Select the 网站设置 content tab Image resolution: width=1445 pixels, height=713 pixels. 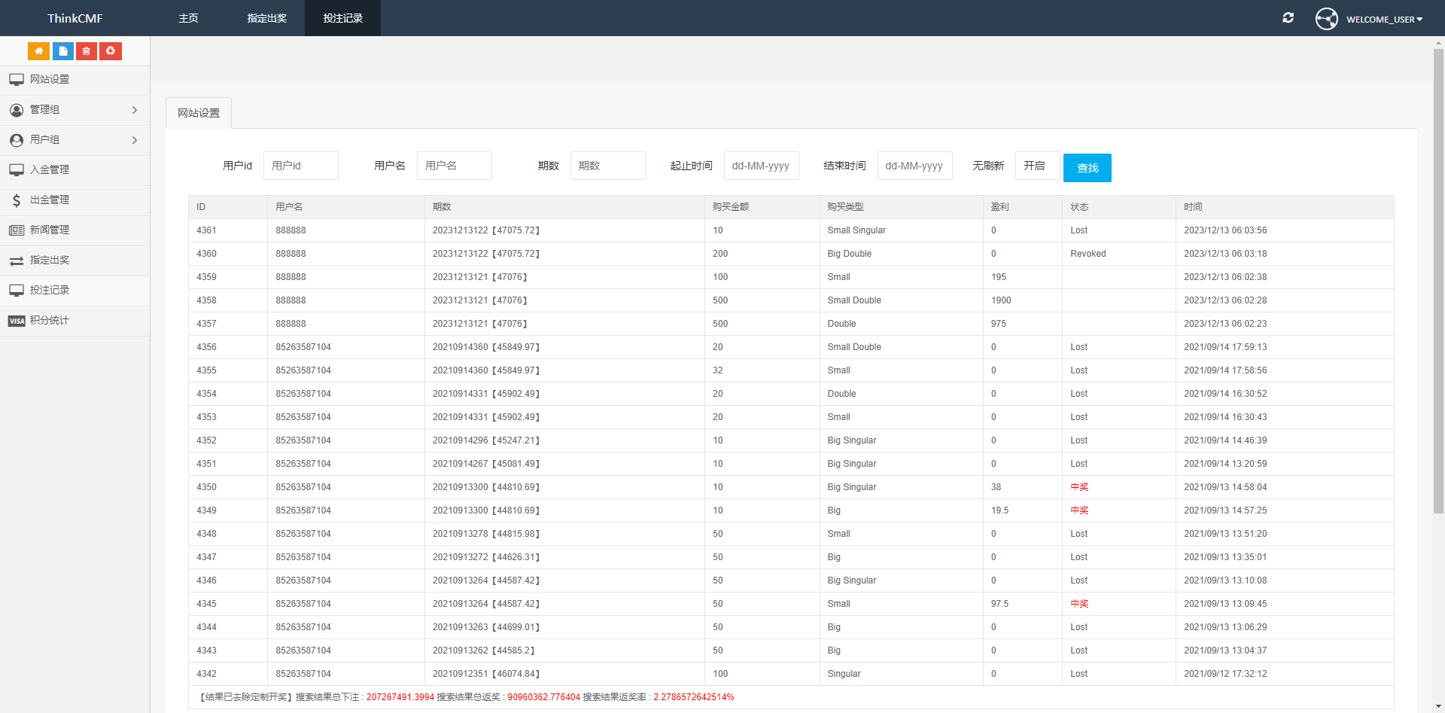click(199, 113)
